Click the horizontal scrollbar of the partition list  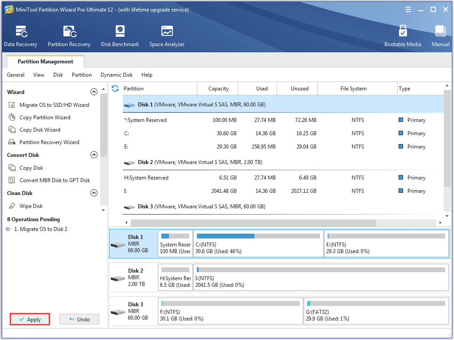click(253, 223)
